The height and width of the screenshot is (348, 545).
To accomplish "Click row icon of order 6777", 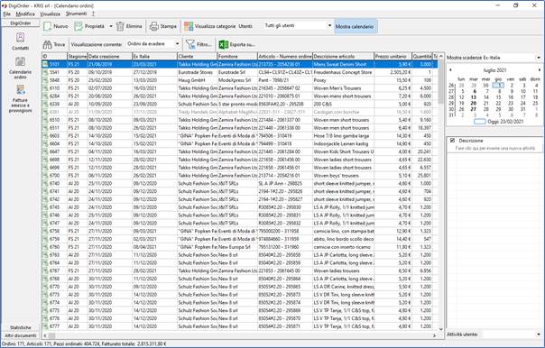I will click(45, 326).
